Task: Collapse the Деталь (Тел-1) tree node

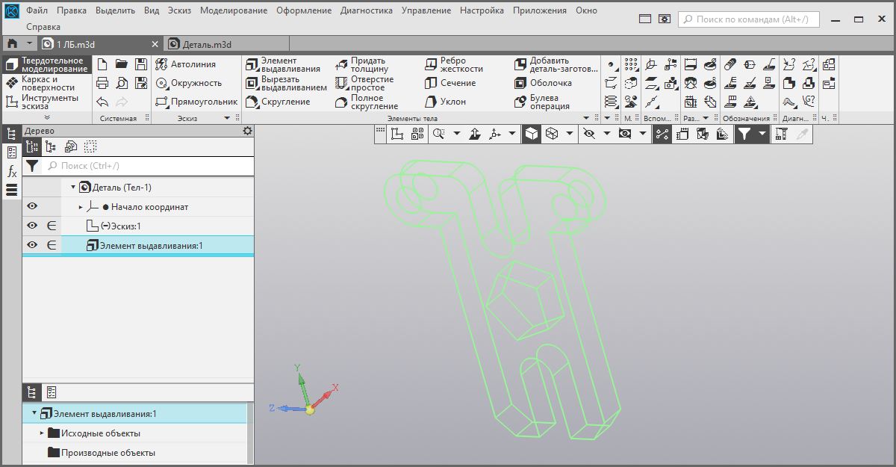Action: [73, 188]
